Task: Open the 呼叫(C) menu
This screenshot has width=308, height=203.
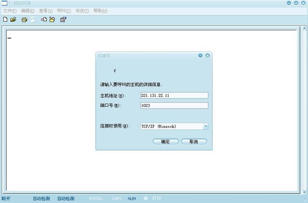Action: coord(64,11)
